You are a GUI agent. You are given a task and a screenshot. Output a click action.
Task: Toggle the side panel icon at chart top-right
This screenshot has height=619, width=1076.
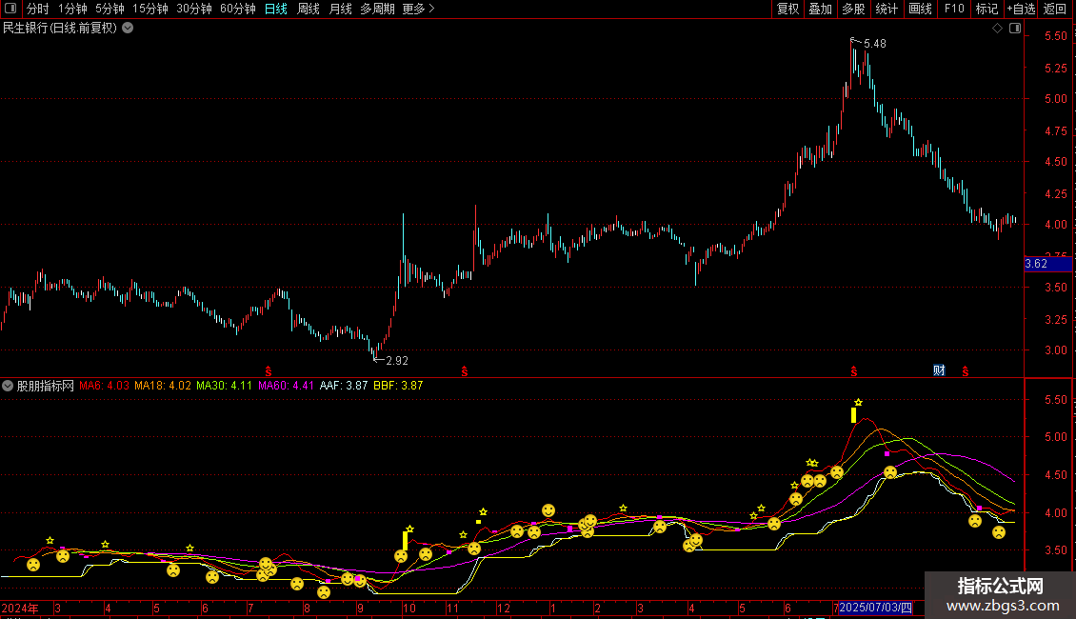click(1015, 29)
